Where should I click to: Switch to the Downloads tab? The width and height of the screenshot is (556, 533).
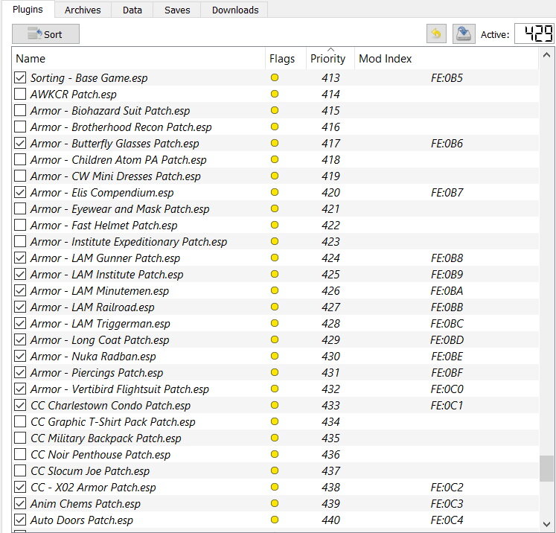click(235, 10)
